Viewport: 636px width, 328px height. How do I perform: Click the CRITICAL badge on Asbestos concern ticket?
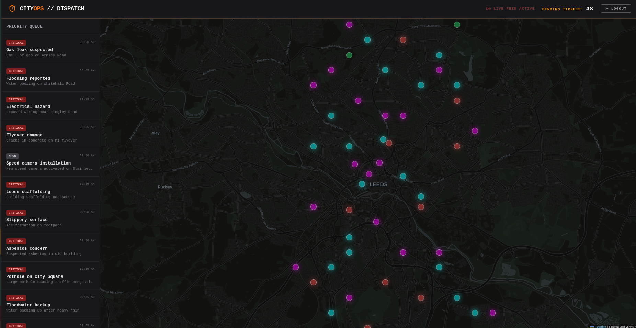click(16, 241)
